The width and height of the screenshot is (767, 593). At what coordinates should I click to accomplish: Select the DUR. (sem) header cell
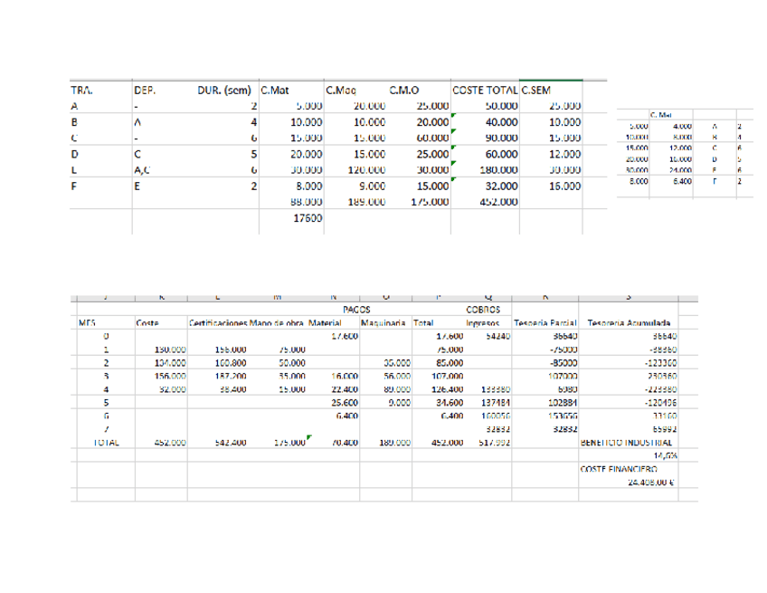(225, 91)
